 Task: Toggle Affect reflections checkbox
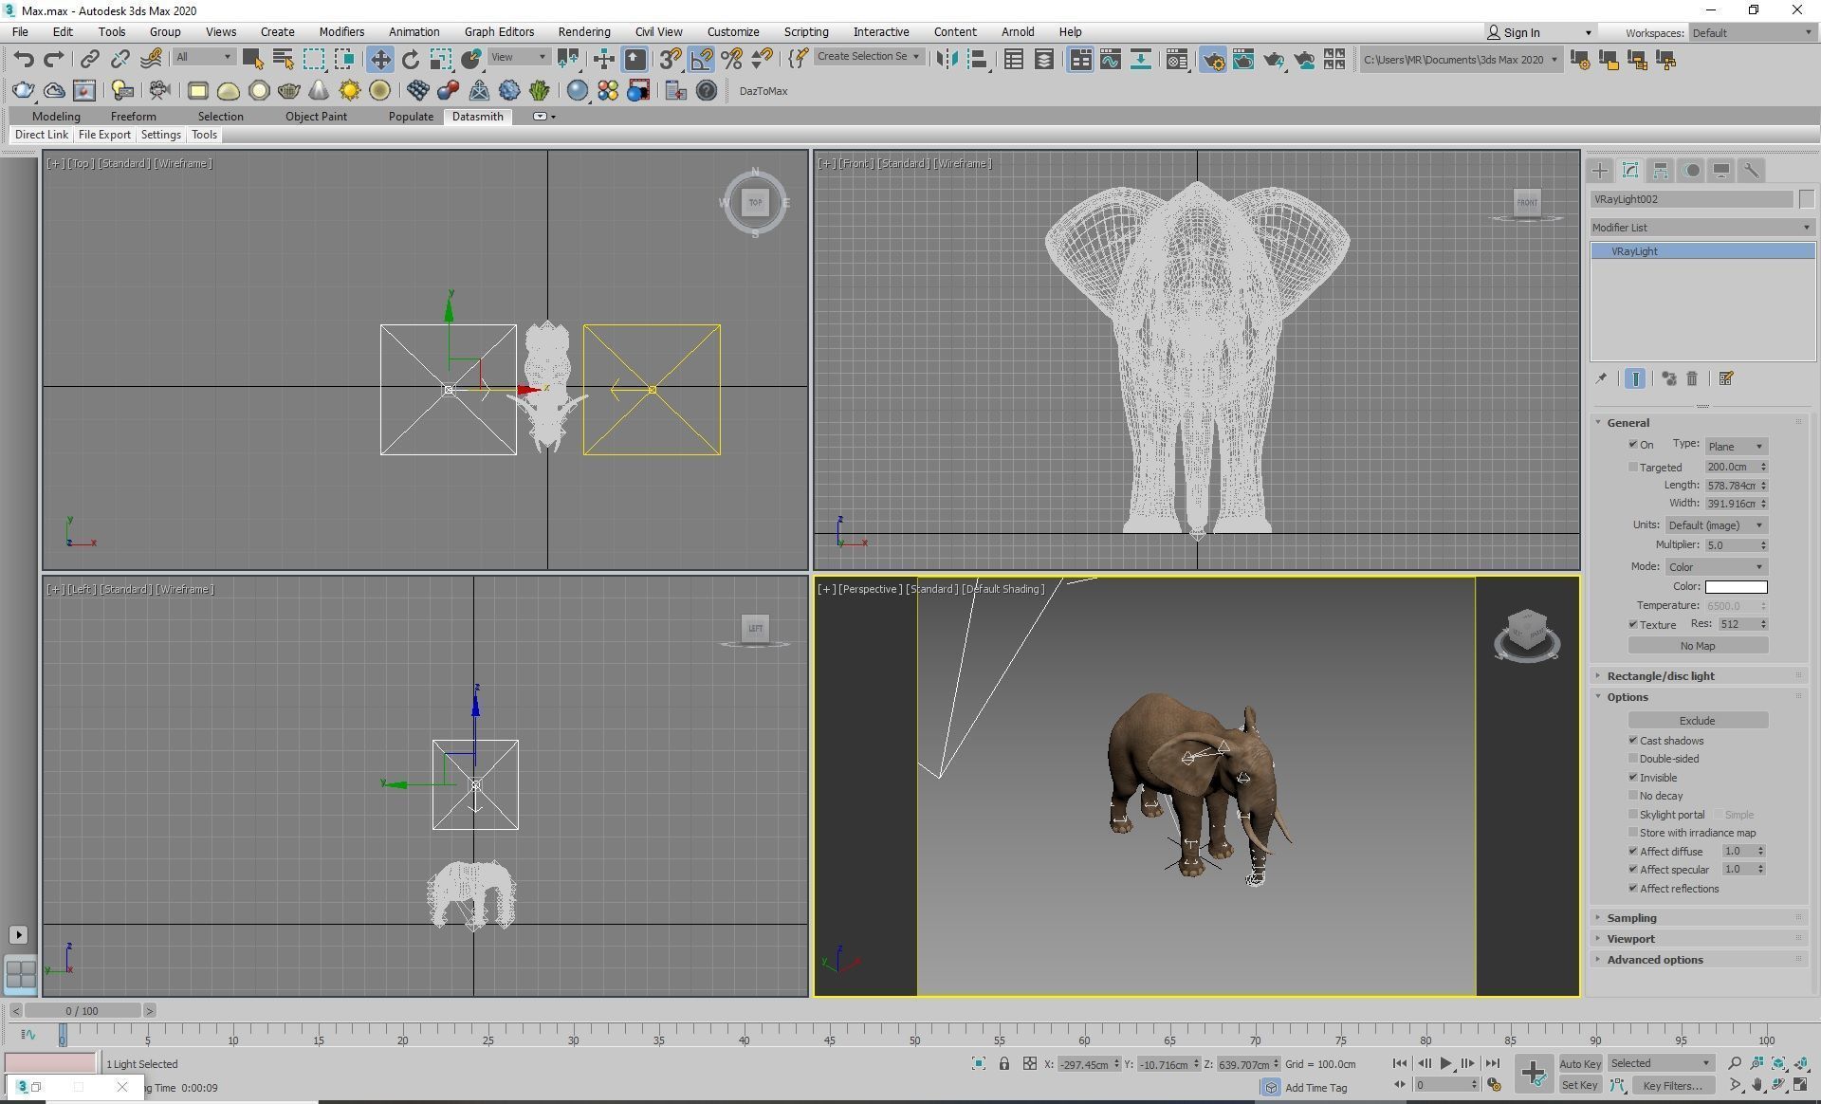point(1633,889)
